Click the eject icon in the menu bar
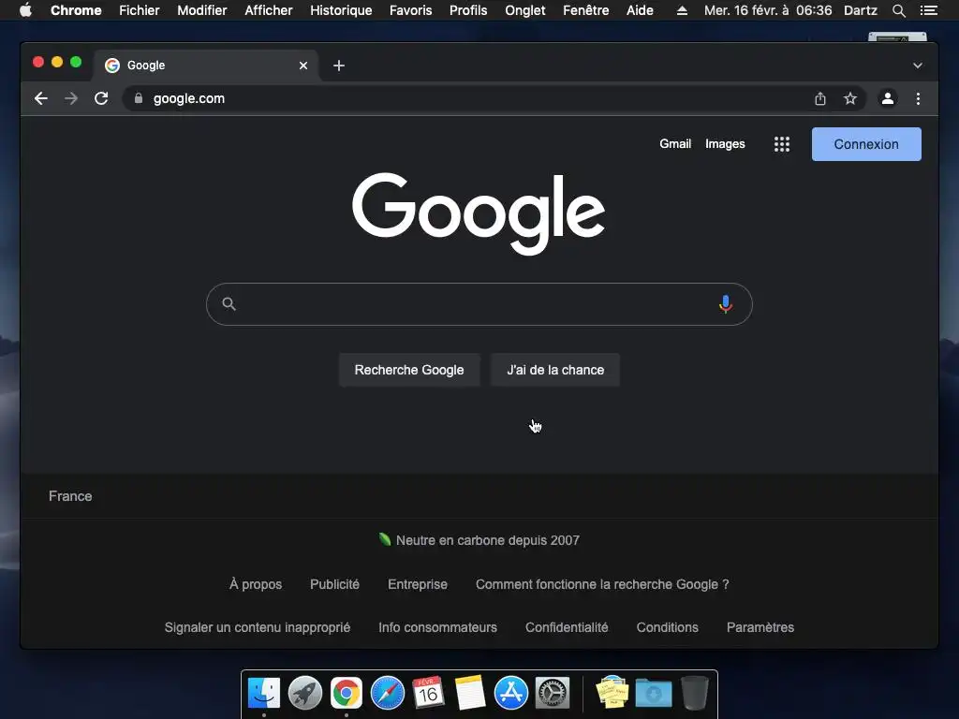 tap(682, 10)
